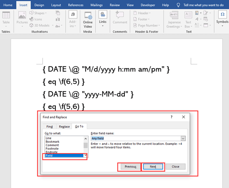Click the Drop Cap icon

197,25
